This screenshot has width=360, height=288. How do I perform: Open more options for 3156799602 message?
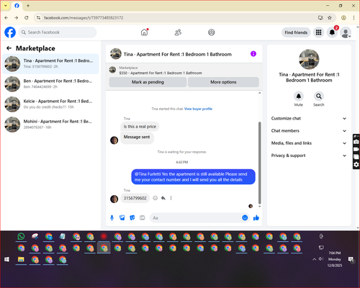(171, 198)
